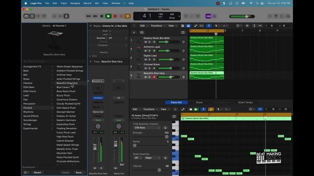Open Spotlight search in macOS menu bar
The height and width of the screenshot is (176, 314).
click(x=257, y=3)
